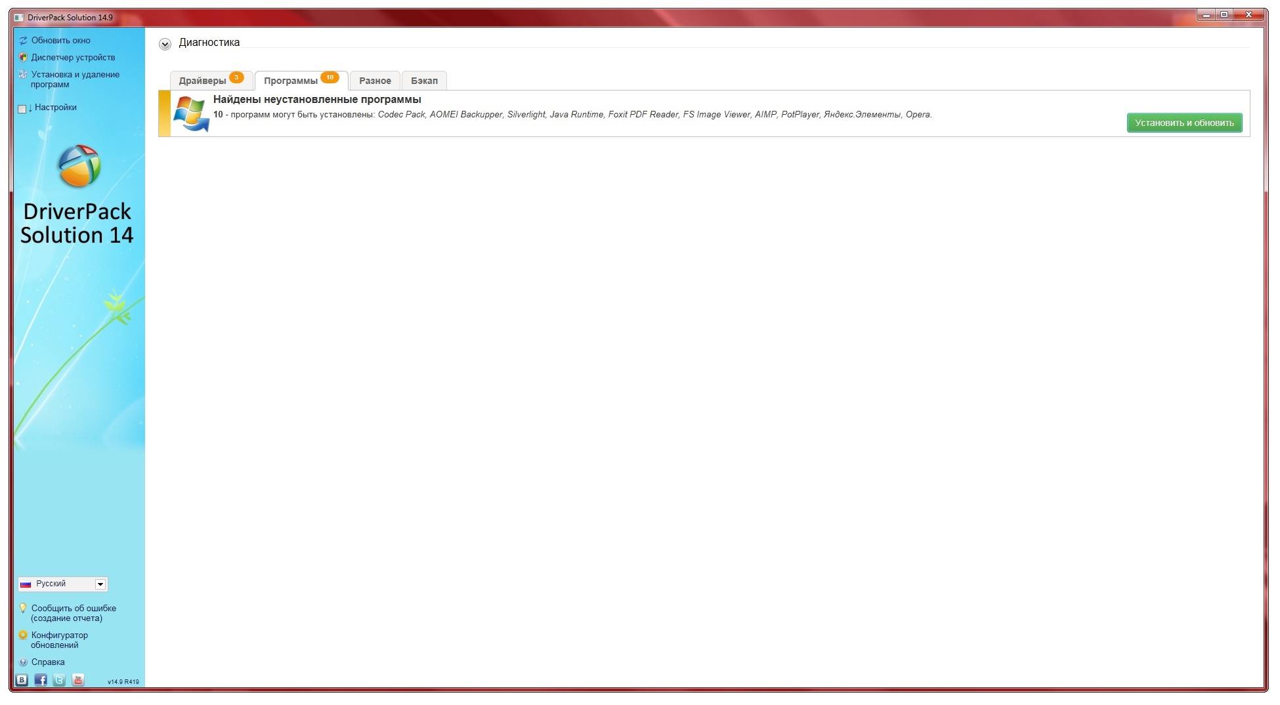1280x705 pixels.
Task: Open the Разное tab
Action: click(x=375, y=81)
